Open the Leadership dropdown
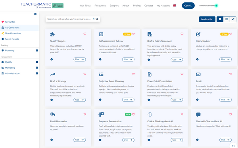Image resolution: width=238 pixels, height=148 pixels. coord(207,19)
